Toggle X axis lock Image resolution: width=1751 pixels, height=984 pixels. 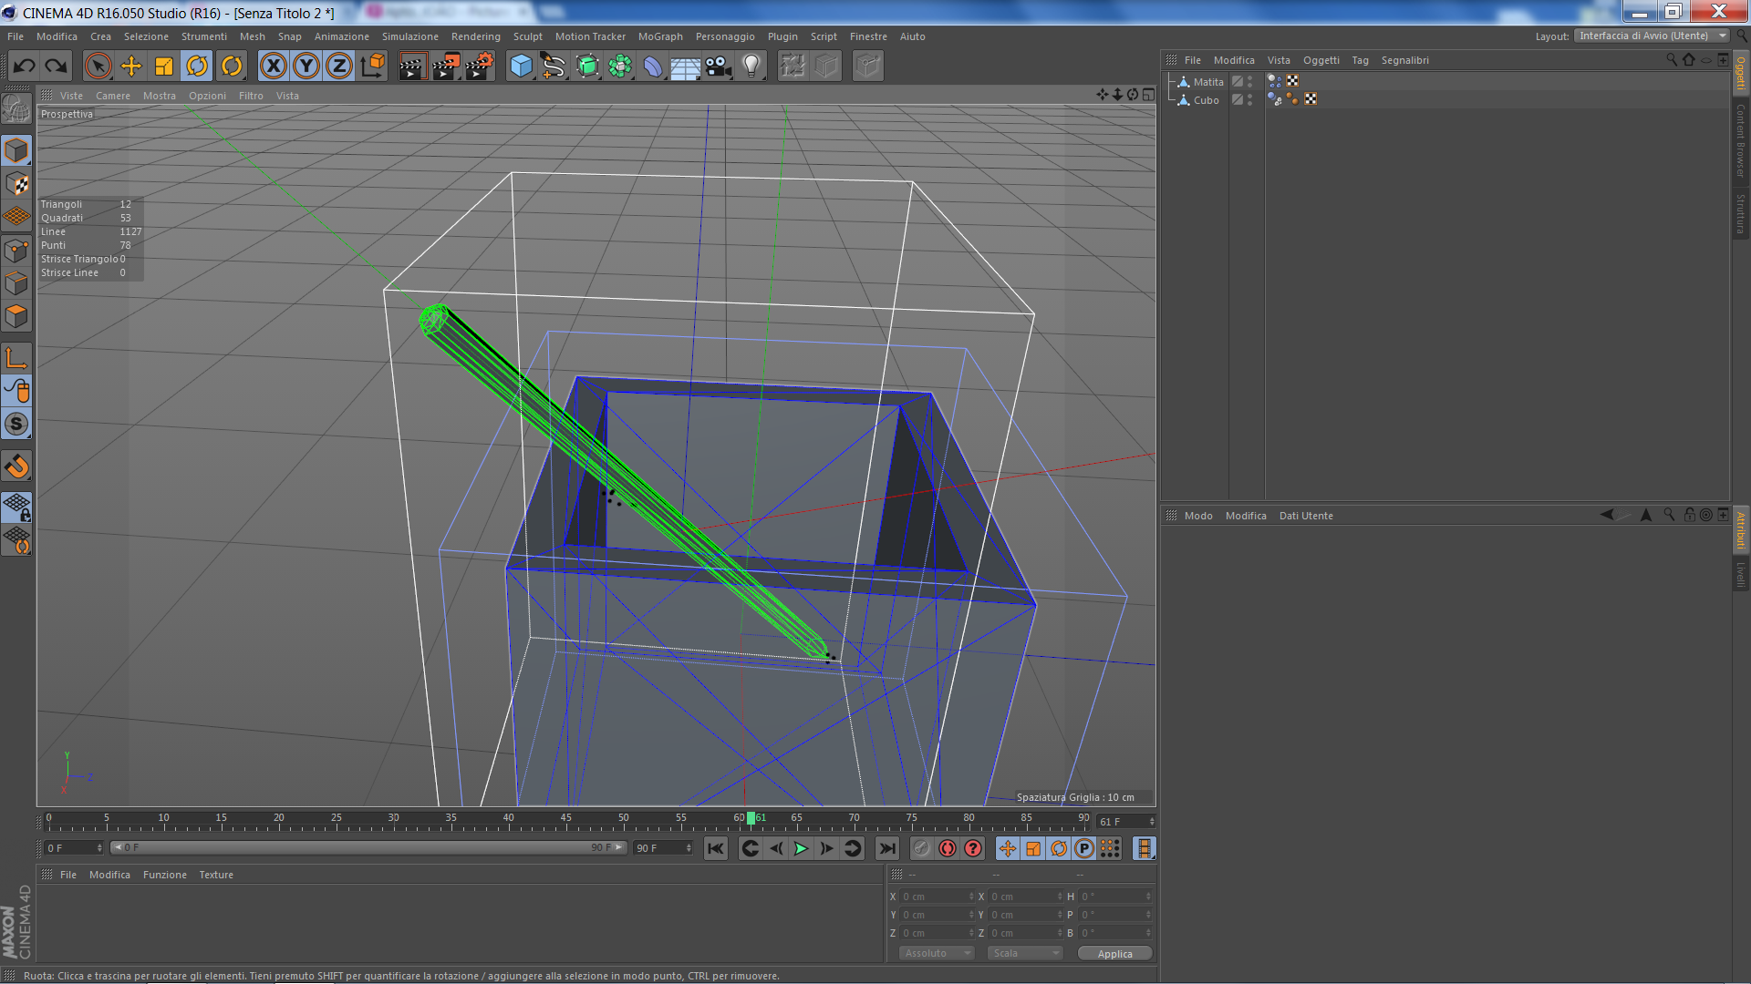point(274,66)
